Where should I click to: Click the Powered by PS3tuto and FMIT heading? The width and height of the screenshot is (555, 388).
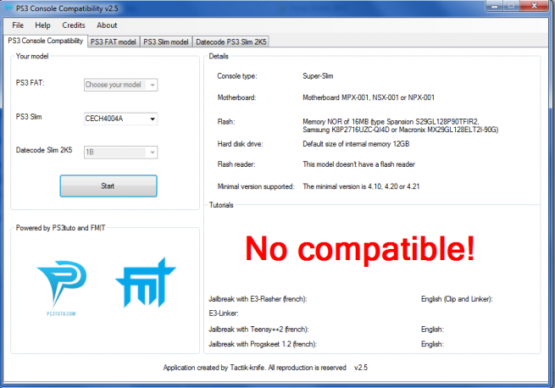click(60, 228)
